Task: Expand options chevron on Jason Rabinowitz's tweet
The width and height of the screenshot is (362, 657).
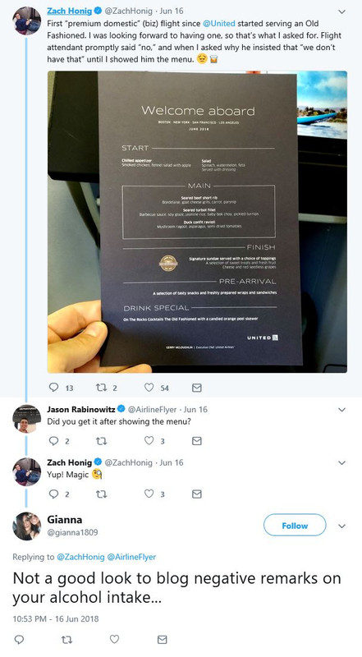Action: pyautogui.click(x=341, y=409)
